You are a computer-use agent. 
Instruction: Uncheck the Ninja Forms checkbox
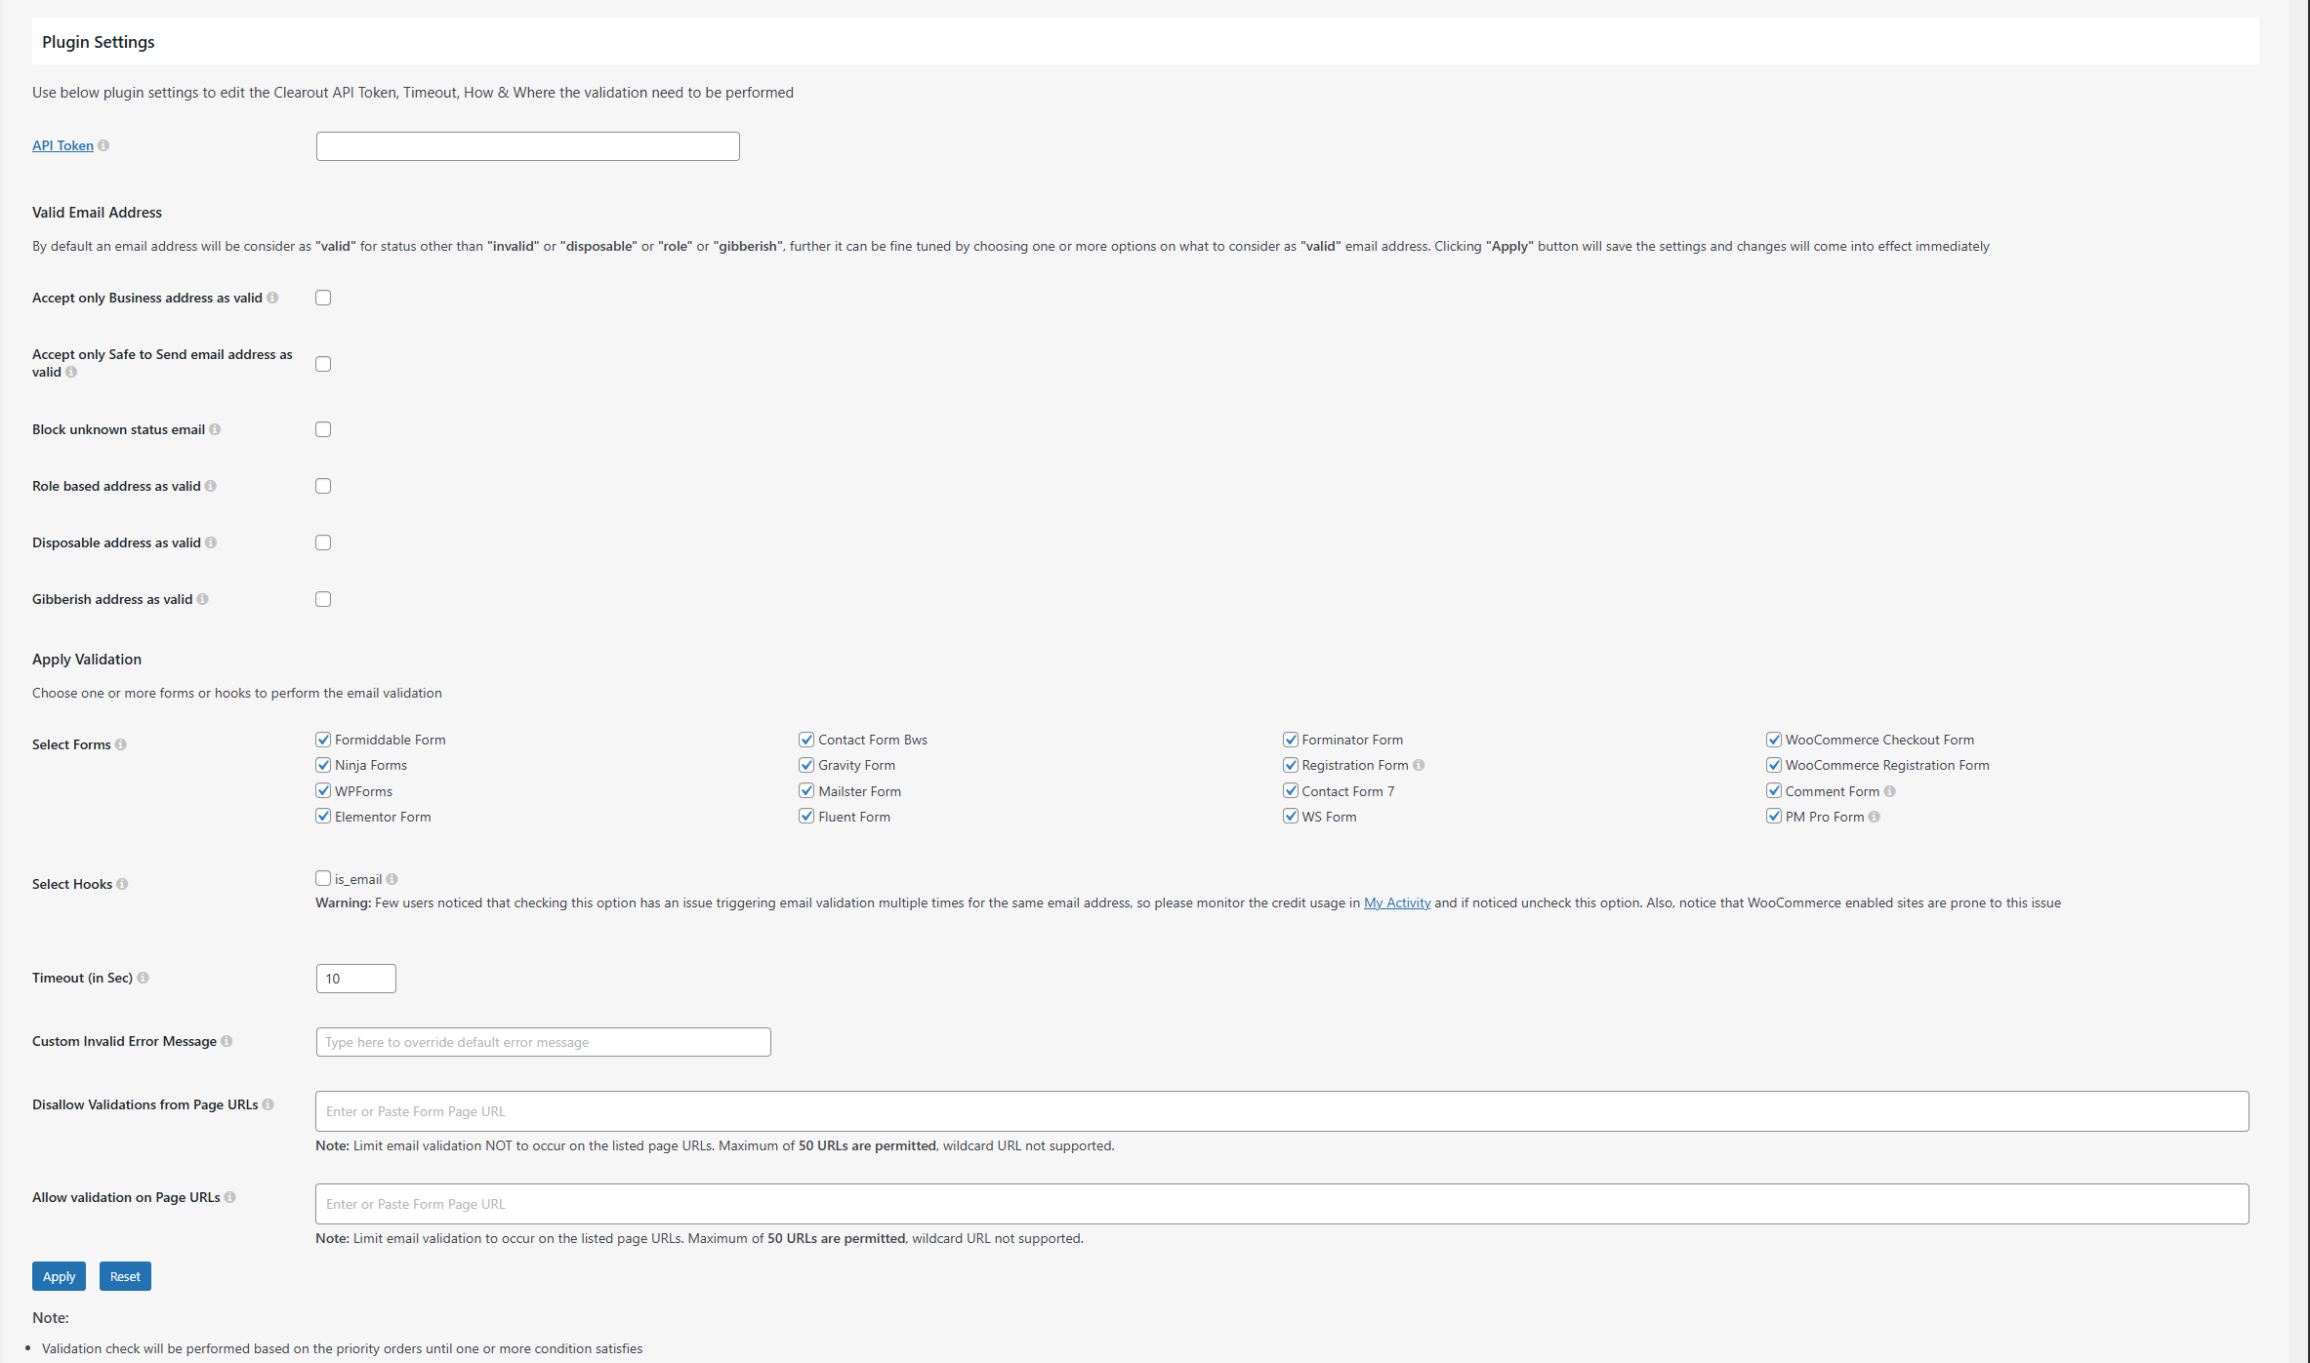pos(323,765)
